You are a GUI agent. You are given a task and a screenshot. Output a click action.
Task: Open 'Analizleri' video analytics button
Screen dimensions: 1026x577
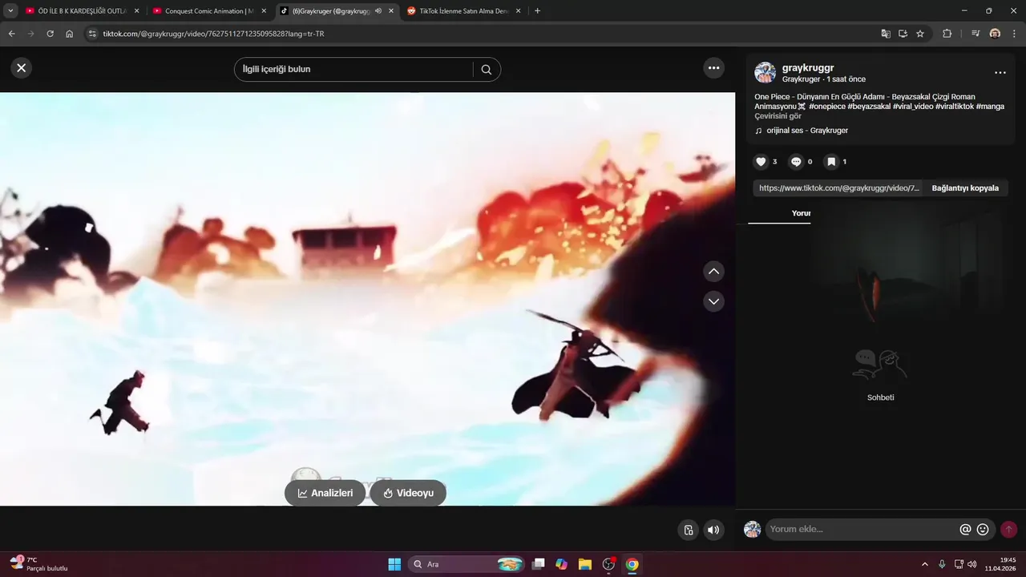325,493
